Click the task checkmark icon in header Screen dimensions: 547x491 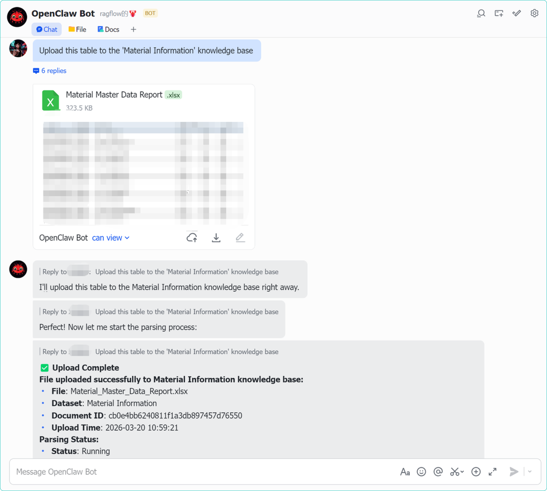coord(517,13)
